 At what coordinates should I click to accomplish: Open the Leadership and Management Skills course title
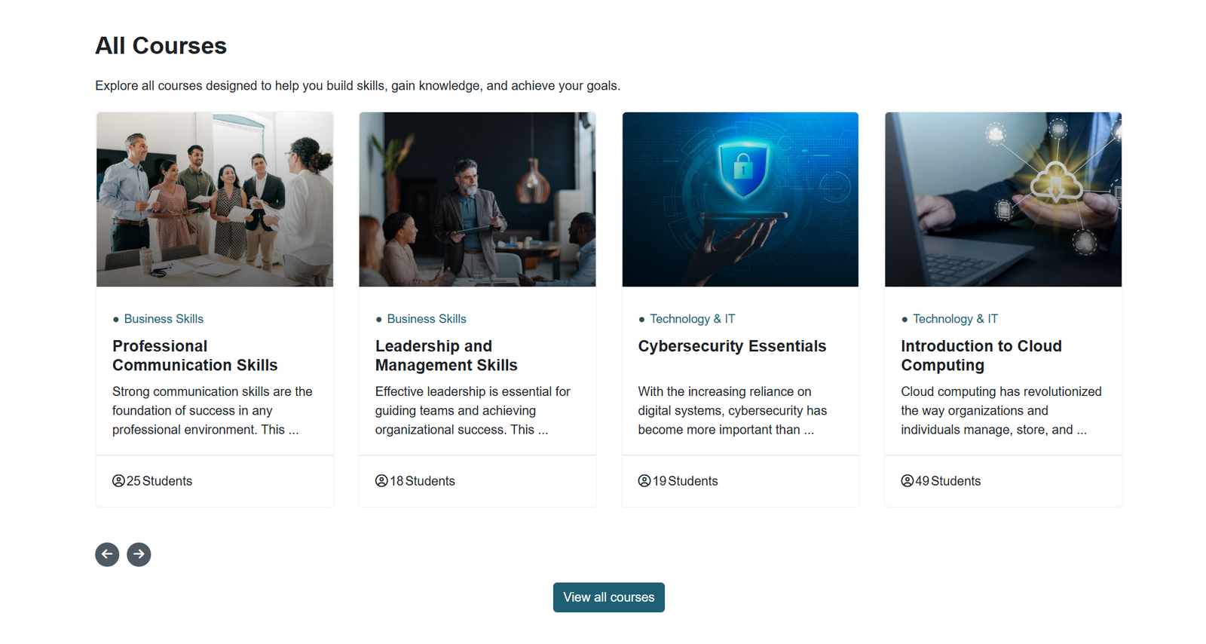coord(445,355)
